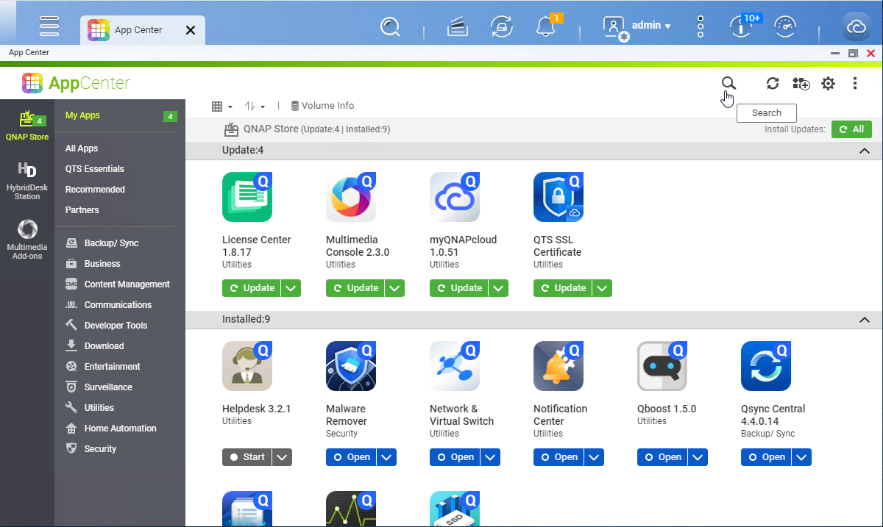This screenshot has width=883, height=527.
Task: Open App Center Settings gear
Action: click(829, 83)
